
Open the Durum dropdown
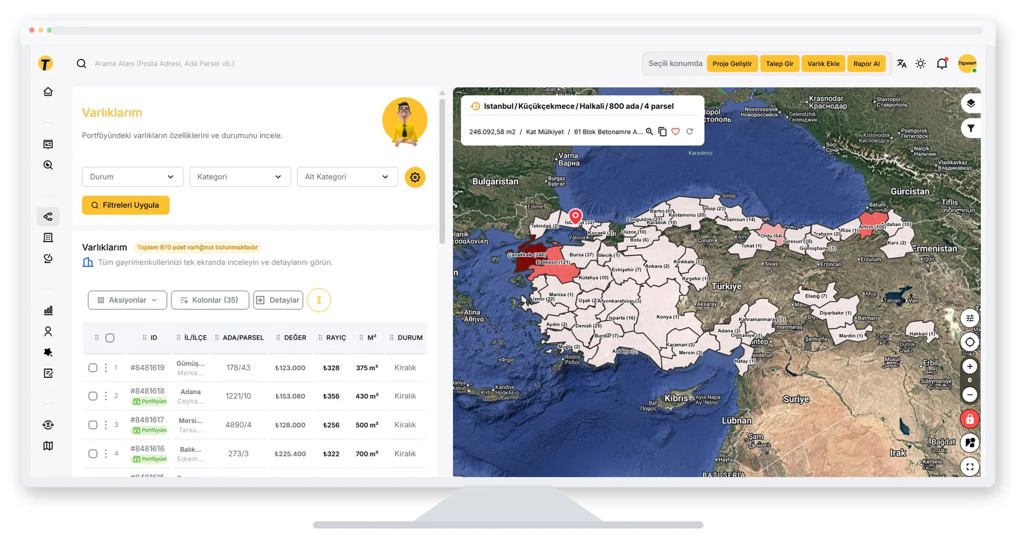pyautogui.click(x=132, y=177)
